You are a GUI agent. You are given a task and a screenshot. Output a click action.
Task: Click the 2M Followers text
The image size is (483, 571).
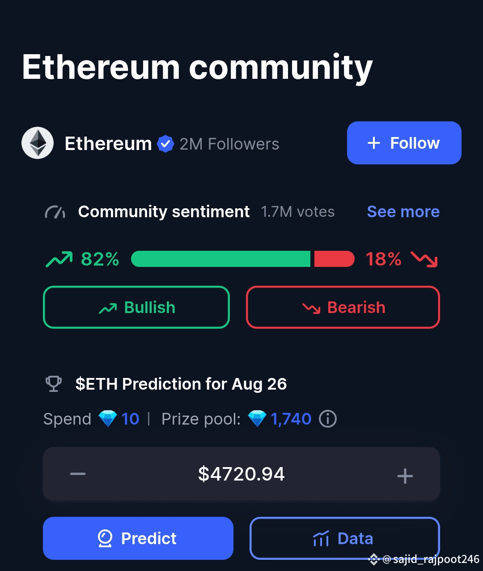(229, 144)
